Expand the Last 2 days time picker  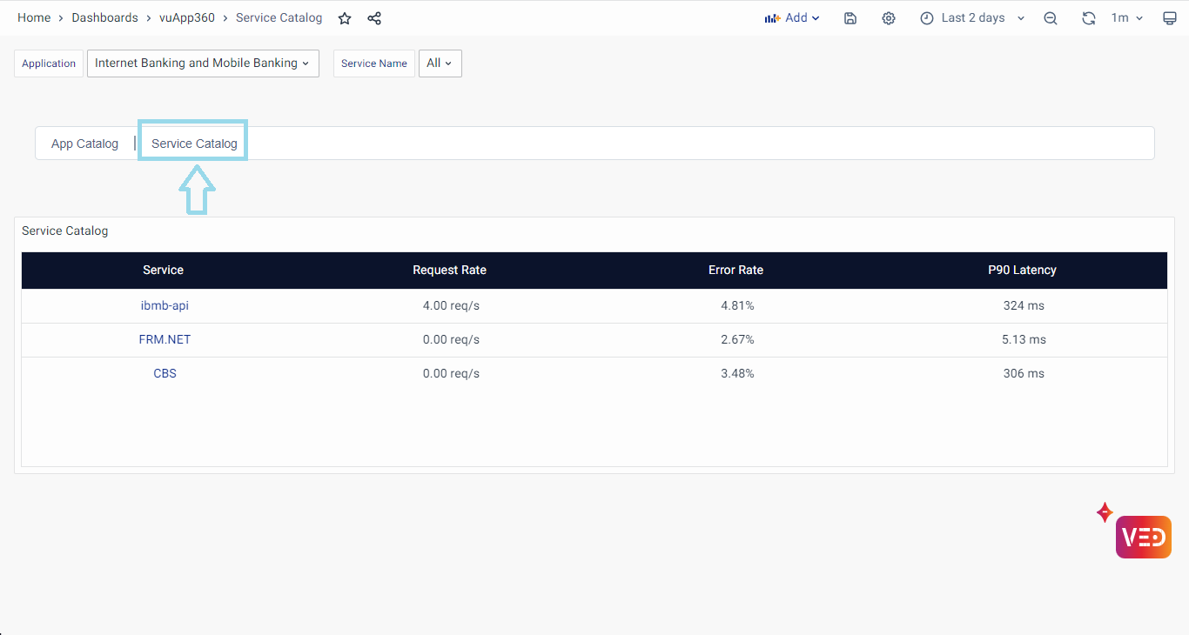pos(972,18)
